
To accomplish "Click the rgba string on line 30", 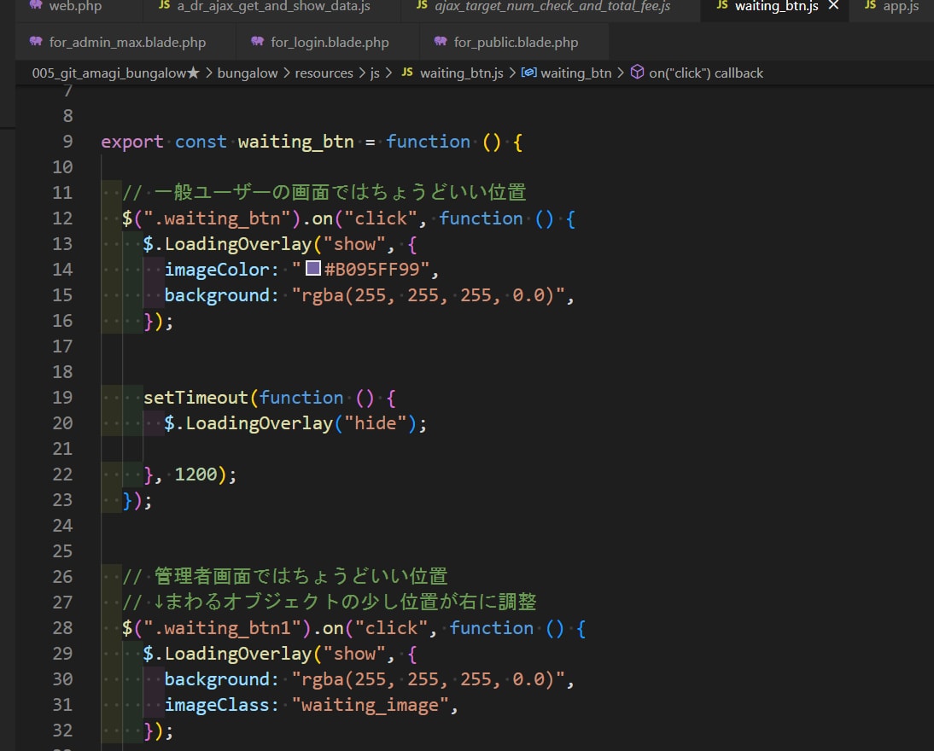I will (x=428, y=679).
